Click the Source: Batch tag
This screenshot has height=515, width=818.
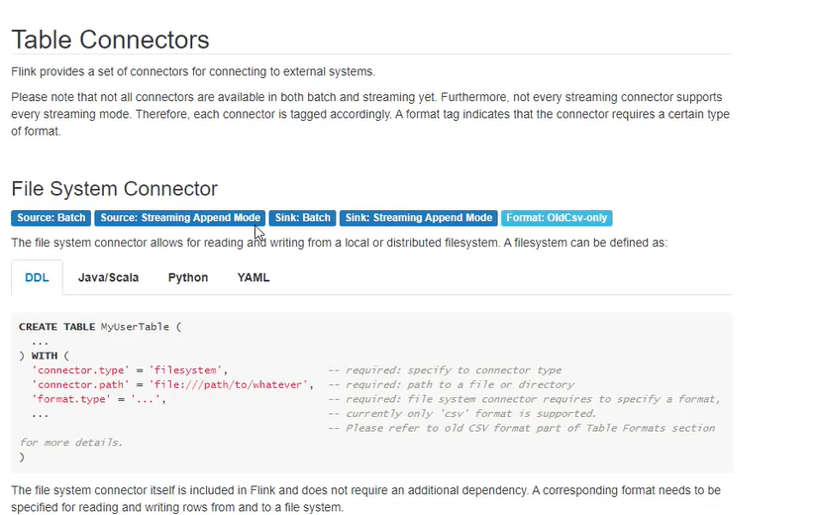pyautogui.click(x=51, y=218)
